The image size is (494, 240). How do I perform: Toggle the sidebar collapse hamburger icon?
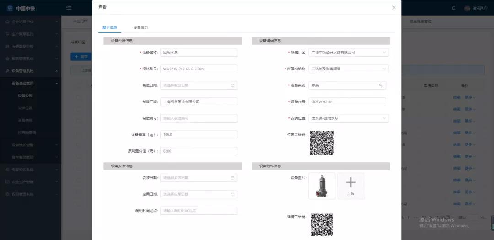point(69,7)
